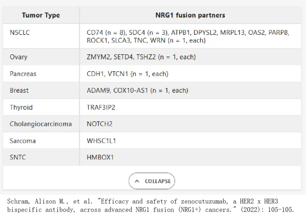Select the Pancreas row label

pyautogui.click(x=23, y=74)
